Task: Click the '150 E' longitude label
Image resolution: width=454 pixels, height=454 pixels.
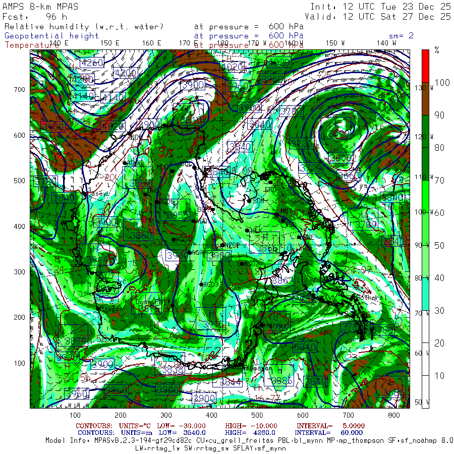Action: 110,43
